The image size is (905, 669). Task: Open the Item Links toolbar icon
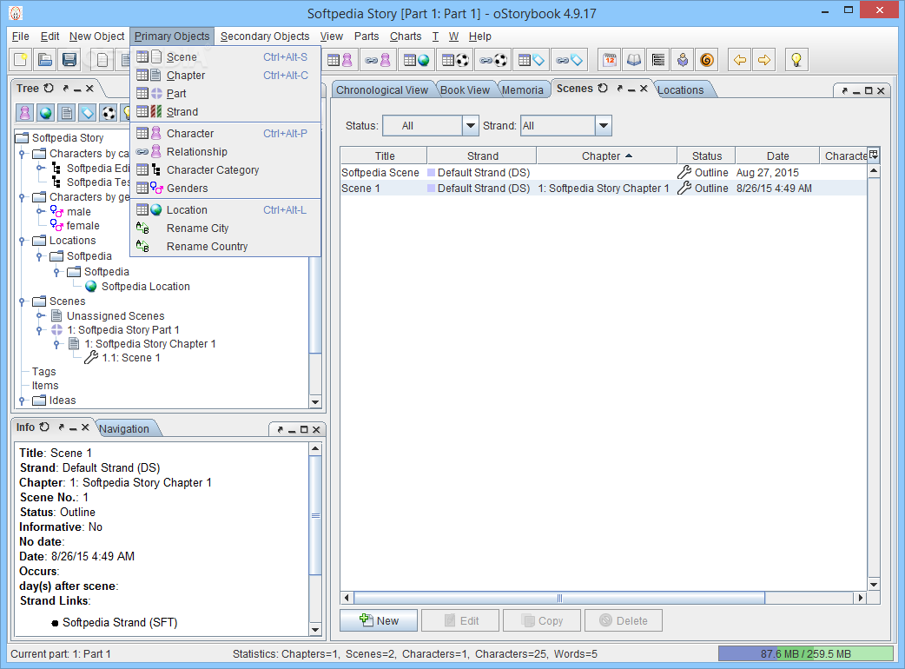click(493, 59)
